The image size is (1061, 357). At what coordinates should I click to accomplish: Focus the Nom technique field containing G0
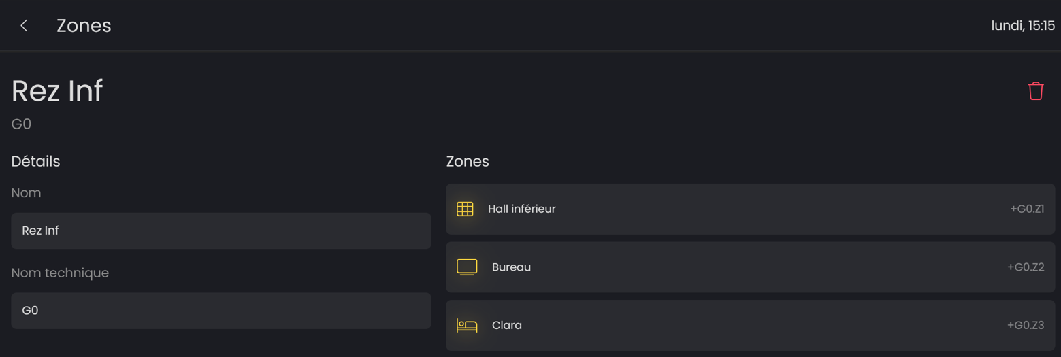(x=221, y=311)
